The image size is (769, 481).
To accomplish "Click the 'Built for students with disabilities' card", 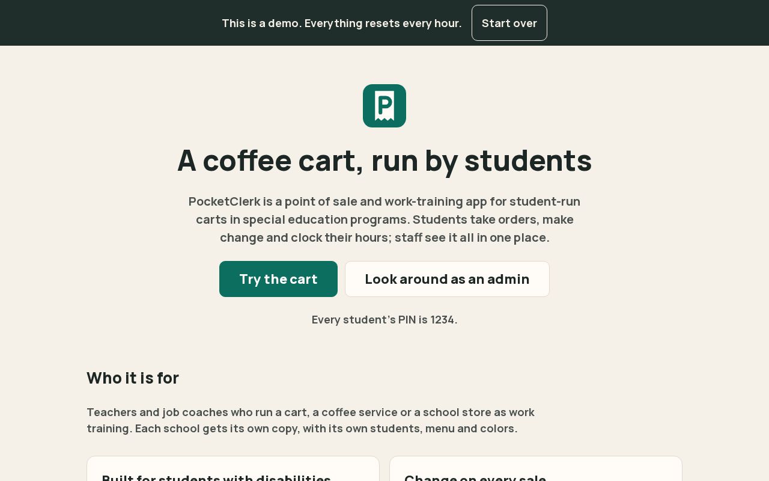I will (x=233, y=468).
